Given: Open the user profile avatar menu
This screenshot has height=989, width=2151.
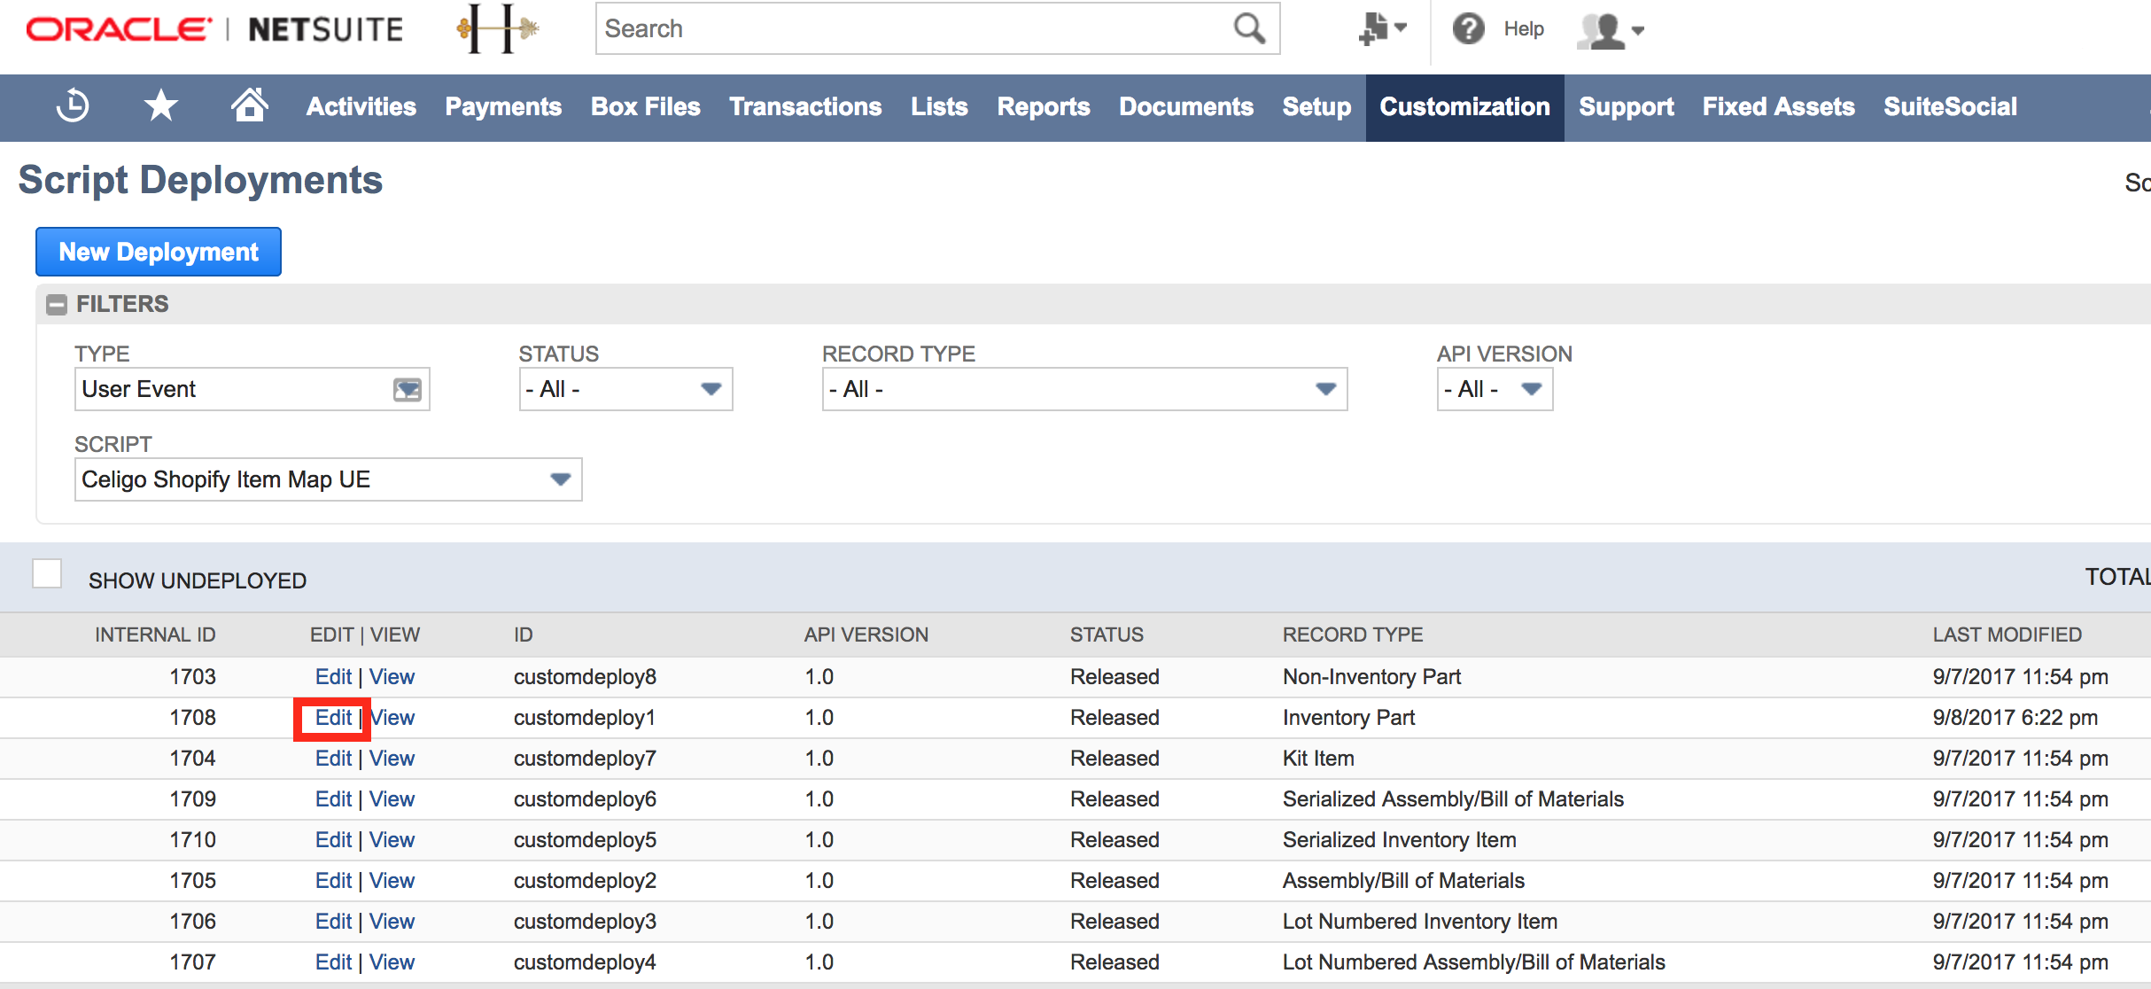Looking at the screenshot, I should (1611, 30).
